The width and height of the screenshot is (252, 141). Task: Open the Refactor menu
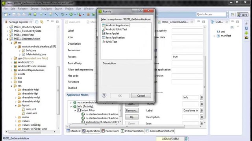[x=23, y=9]
